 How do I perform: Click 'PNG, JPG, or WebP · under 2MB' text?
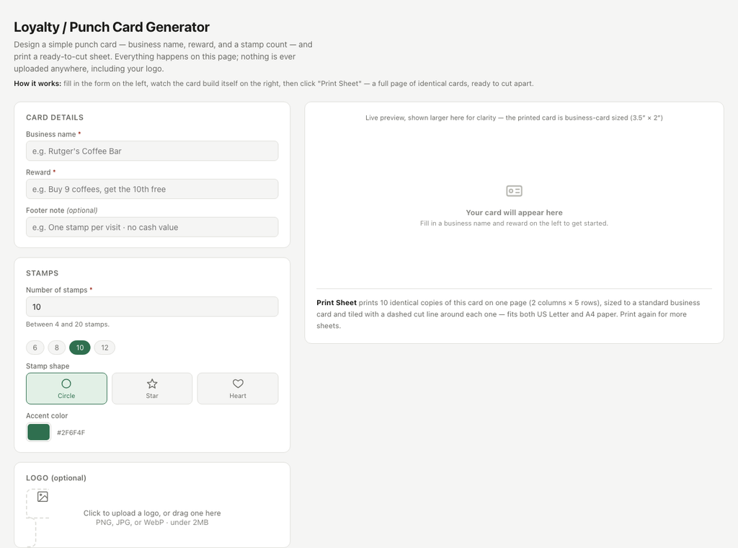[x=152, y=523]
